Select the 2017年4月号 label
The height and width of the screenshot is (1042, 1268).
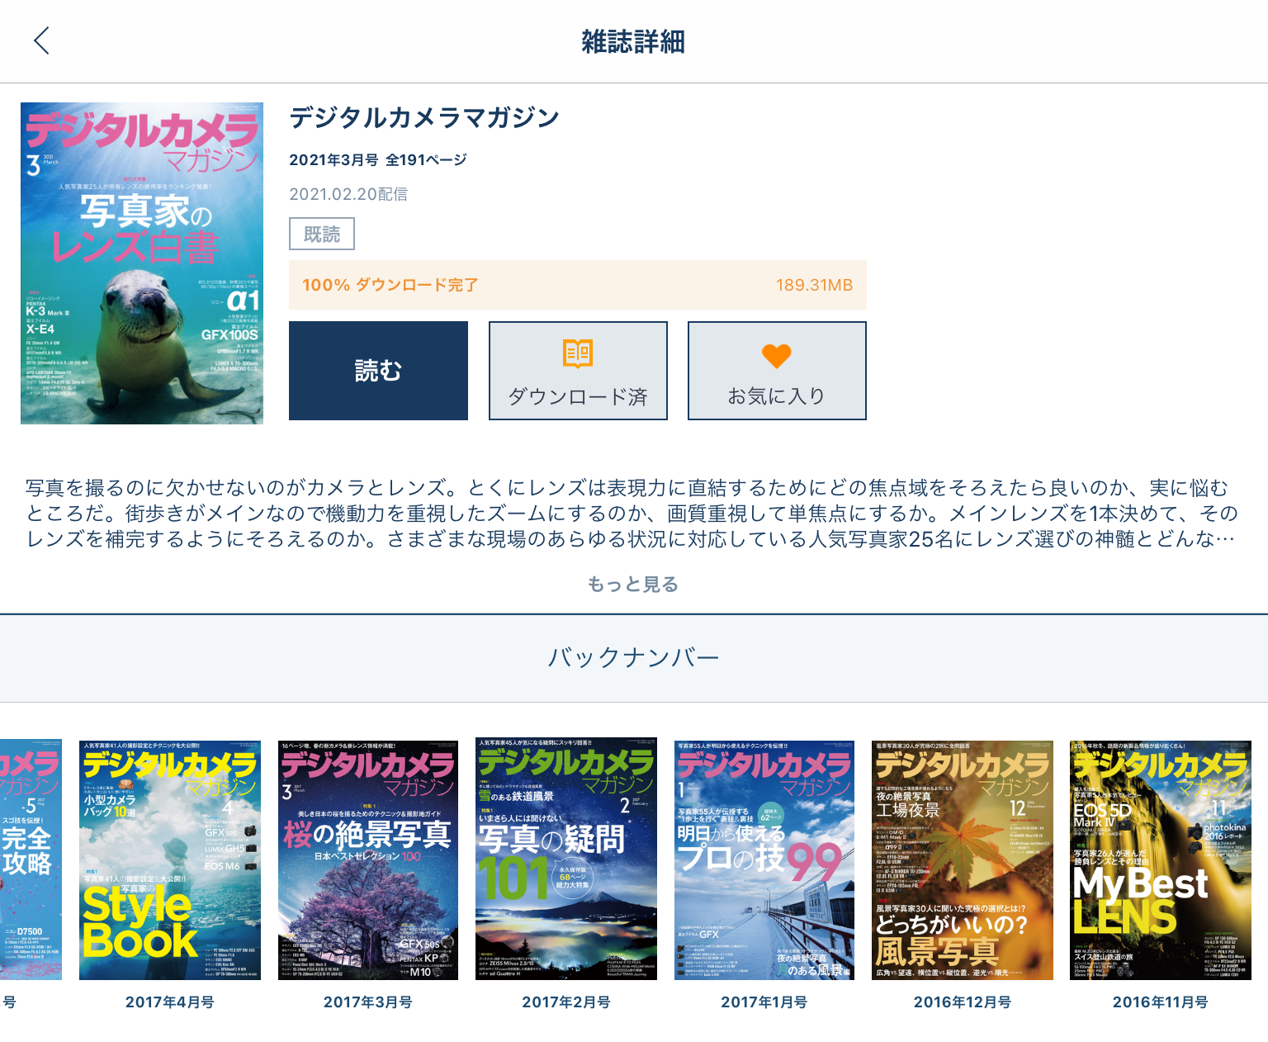coord(170,1002)
